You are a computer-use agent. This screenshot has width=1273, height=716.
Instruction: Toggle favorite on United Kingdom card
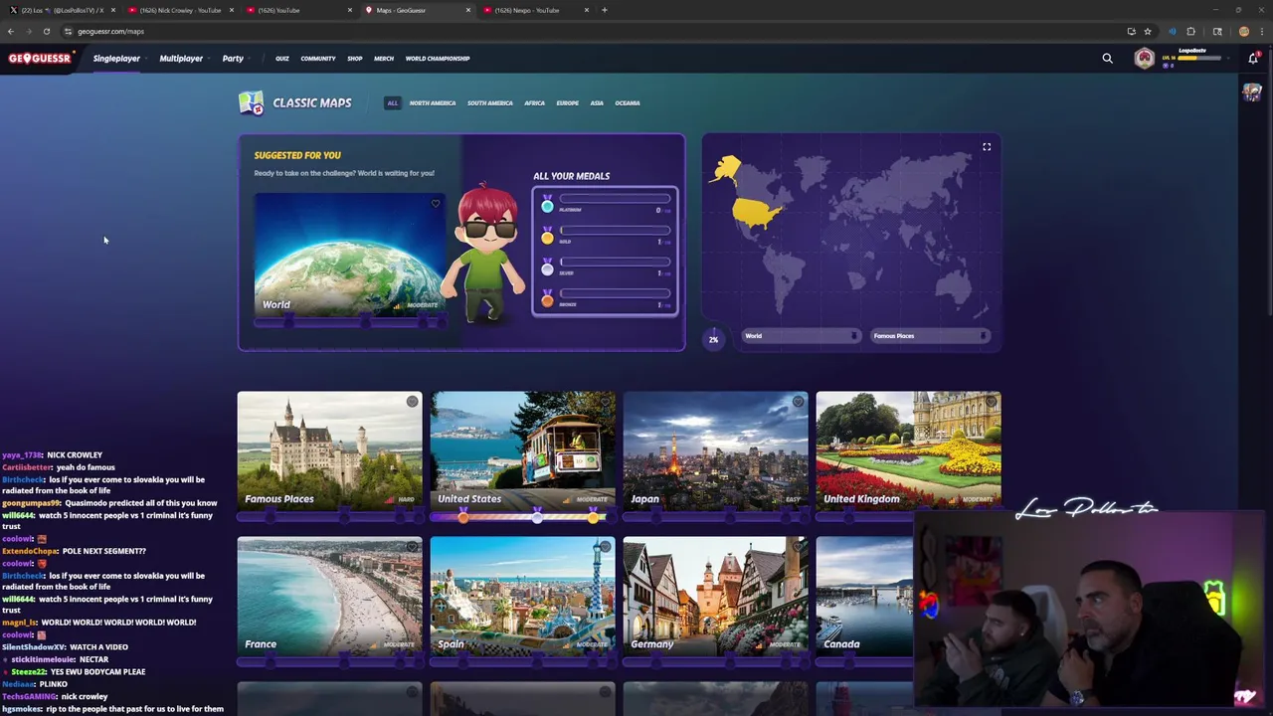991,402
